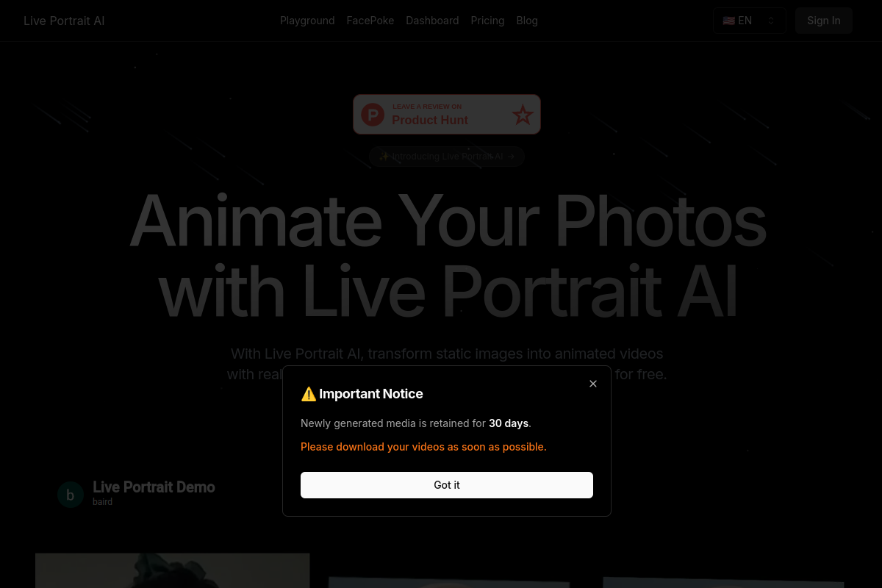Click the Sign In button
This screenshot has width=882, height=588.
click(x=823, y=21)
